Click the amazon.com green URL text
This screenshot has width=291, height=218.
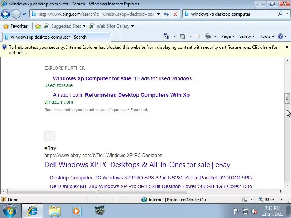point(59,102)
